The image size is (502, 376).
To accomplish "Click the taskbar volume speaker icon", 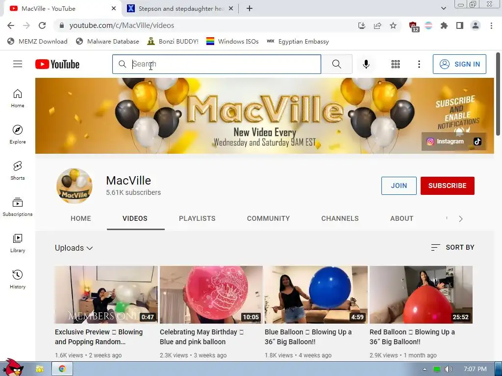I will pos(448,369).
